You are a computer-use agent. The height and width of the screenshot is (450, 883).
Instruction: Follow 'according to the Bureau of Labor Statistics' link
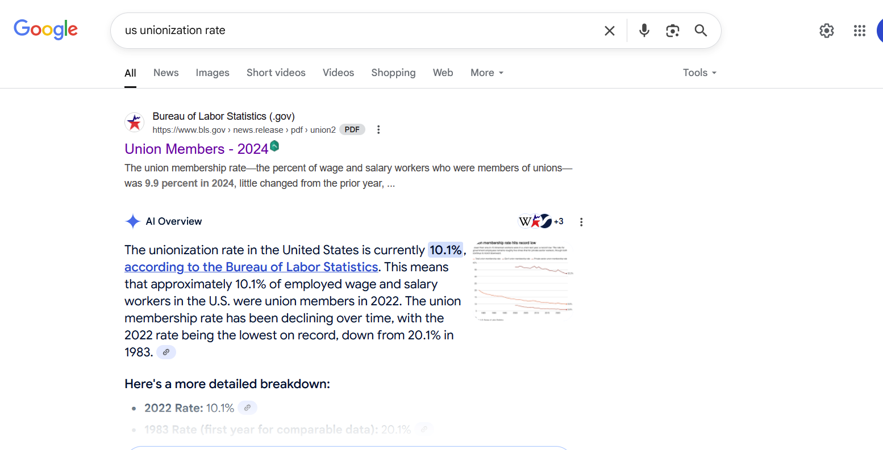point(251,267)
